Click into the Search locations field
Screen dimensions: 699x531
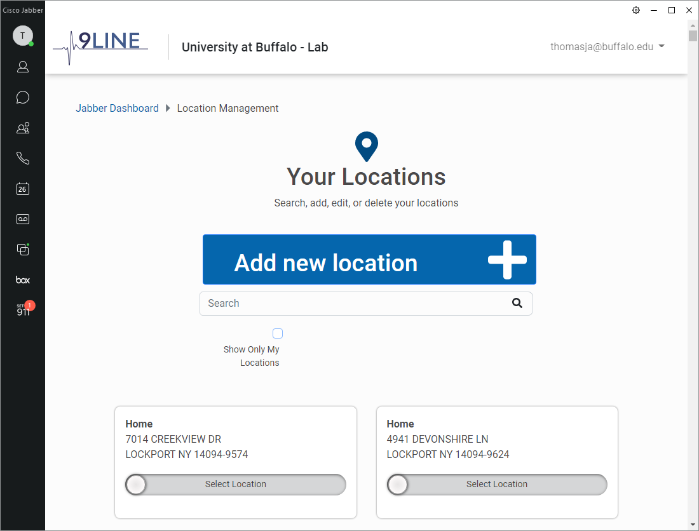pyautogui.click(x=356, y=304)
